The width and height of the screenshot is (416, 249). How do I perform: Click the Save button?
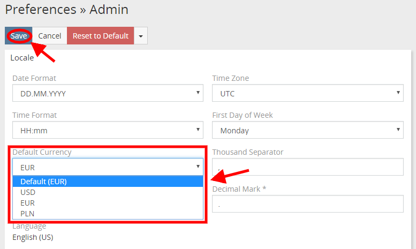pyautogui.click(x=19, y=35)
